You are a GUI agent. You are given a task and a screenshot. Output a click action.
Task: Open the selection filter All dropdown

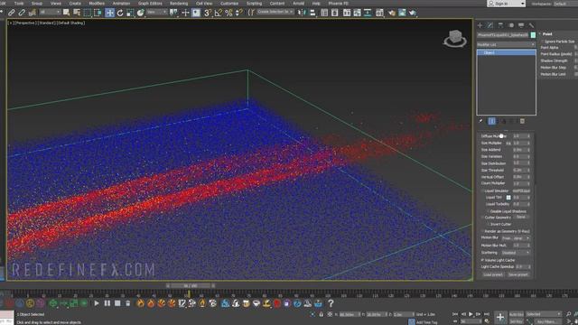[x=50, y=13]
